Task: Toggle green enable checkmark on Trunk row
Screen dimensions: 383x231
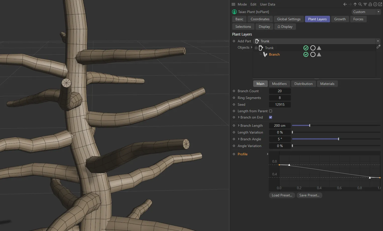Action: [x=306, y=48]
